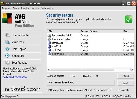Click the virus base 268.14.0/524 status entry
Screen dimensions: 137x99
103,96
